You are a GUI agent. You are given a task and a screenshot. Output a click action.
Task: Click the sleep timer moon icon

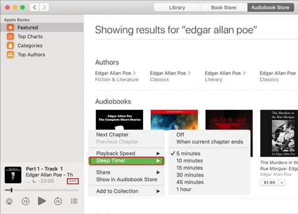click(x=34, y=181)
